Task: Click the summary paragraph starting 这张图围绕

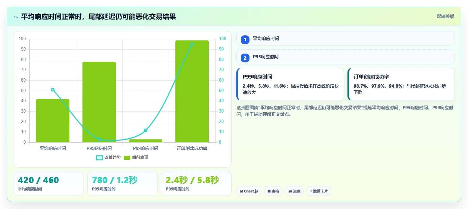Action: (345, 111)
